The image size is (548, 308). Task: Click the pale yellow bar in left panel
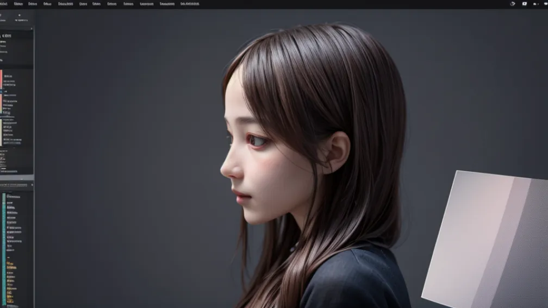(1, 132)
